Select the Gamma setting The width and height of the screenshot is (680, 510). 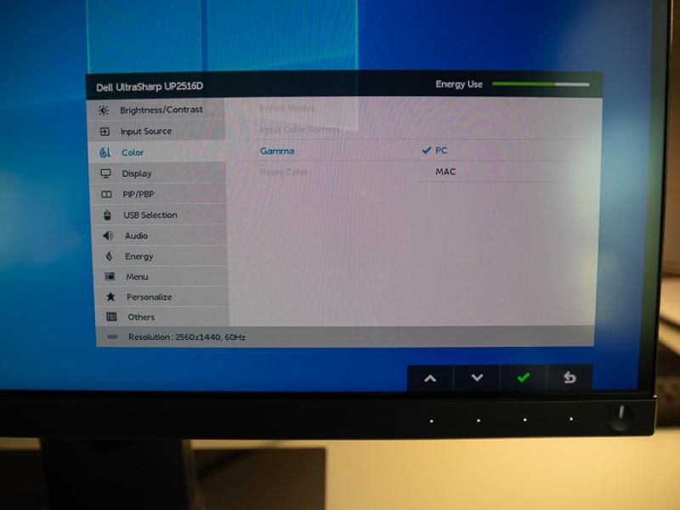coord(277,151)
